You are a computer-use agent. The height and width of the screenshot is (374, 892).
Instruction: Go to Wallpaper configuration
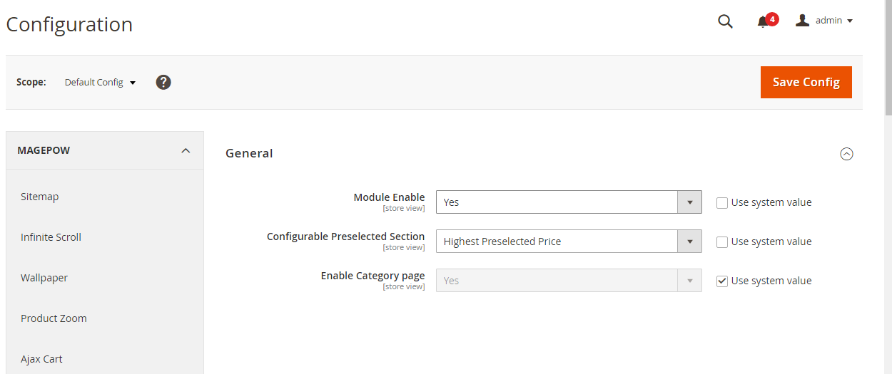[x=44, y=278]
